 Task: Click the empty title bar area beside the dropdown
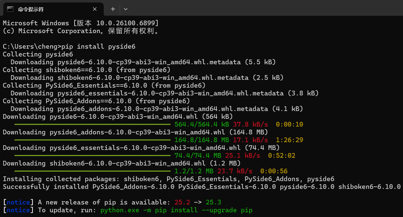click(x=265, y=8)
